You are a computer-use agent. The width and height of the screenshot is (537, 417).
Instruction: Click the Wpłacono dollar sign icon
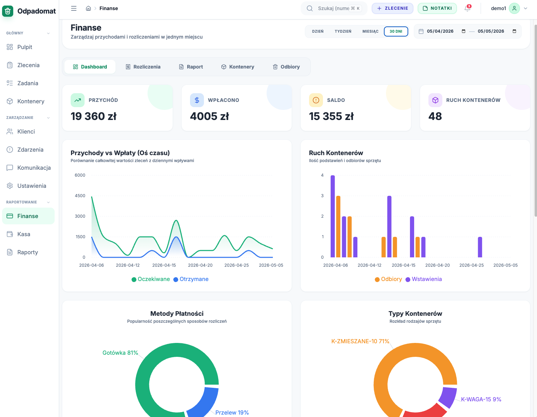pos(197,100)
